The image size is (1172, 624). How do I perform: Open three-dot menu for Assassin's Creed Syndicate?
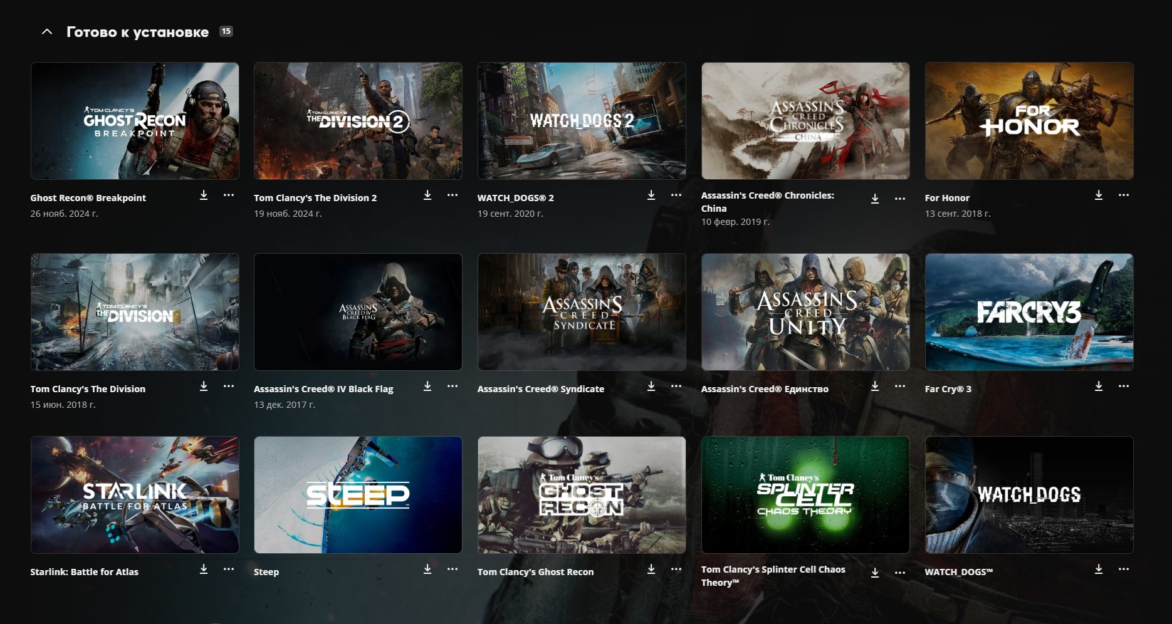click(x=676, y=387)
